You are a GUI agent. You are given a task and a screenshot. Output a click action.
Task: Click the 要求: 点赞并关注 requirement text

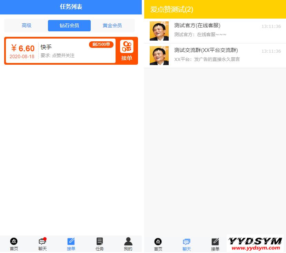point(58,56)
